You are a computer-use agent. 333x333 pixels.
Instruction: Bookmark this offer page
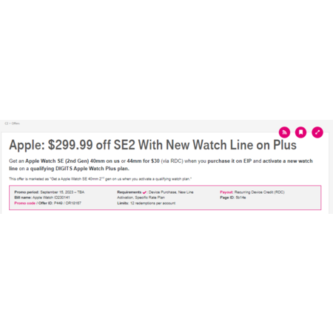pyautogui.click(x=300, y=132)
